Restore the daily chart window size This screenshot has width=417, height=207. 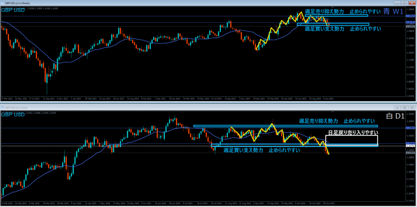coord(404,107)
